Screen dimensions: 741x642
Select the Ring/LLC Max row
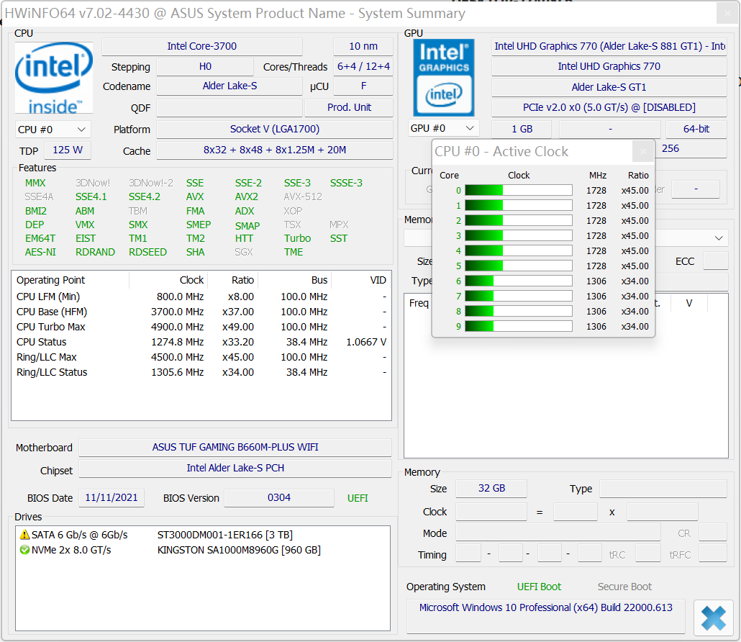tap(201, 357)
